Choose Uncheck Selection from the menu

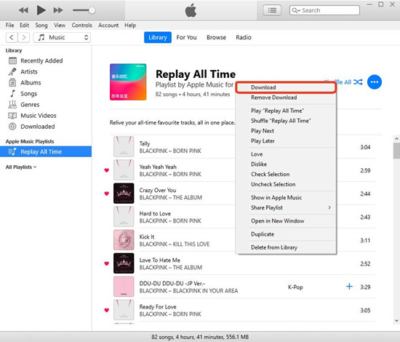coord(286,184)
